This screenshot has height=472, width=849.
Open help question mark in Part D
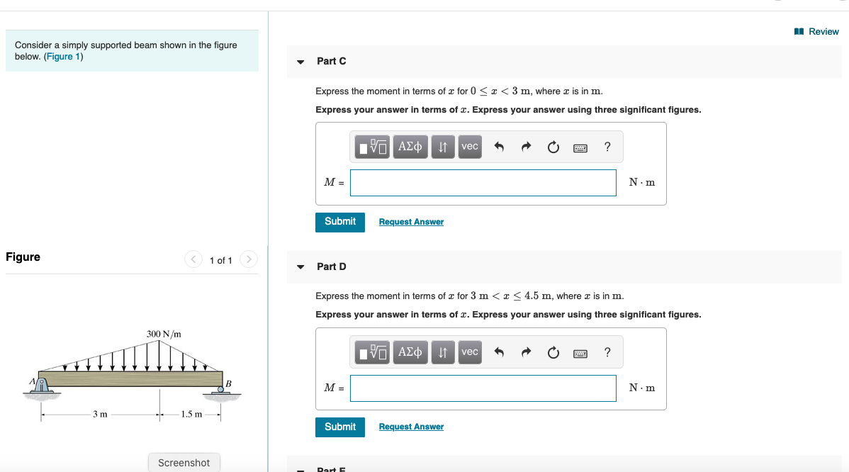pyautogui.click(x=607, y=352)
